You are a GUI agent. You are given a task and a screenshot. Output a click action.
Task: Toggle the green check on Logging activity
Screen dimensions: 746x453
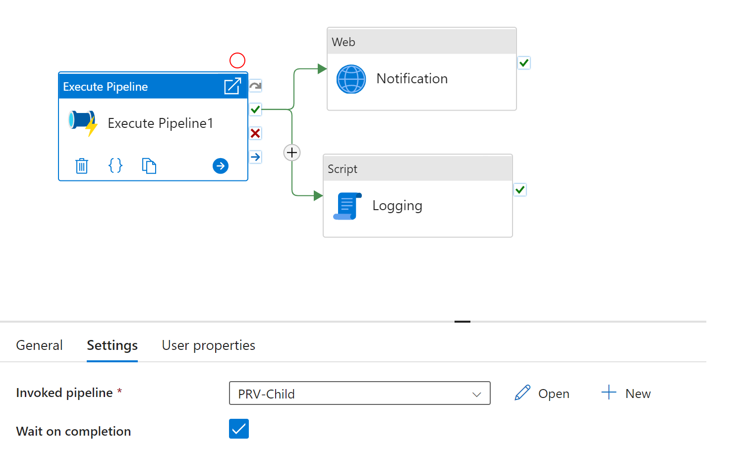(x=519, y=189)
